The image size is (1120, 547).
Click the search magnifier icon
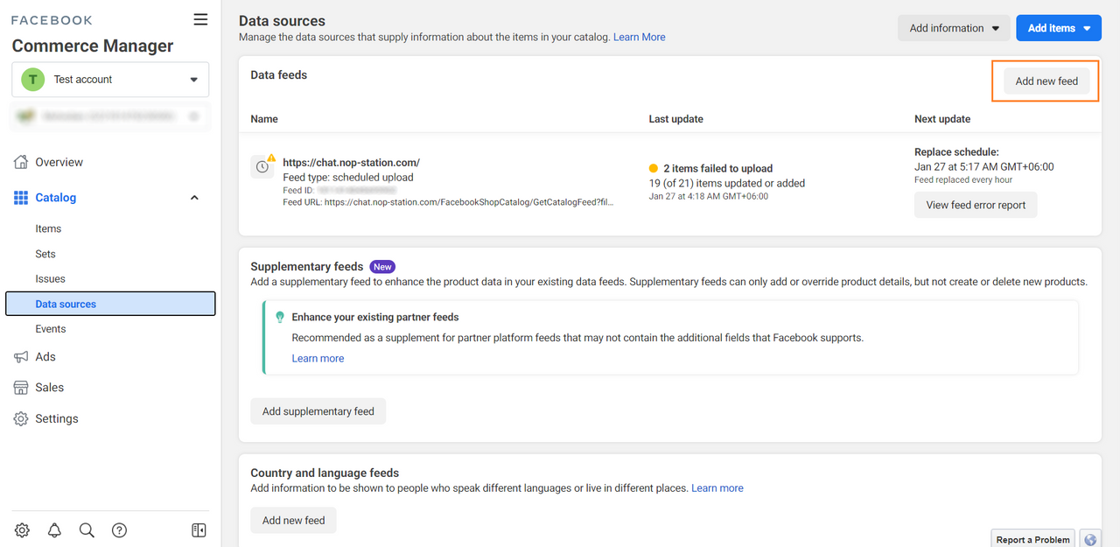tap(87, 529)
